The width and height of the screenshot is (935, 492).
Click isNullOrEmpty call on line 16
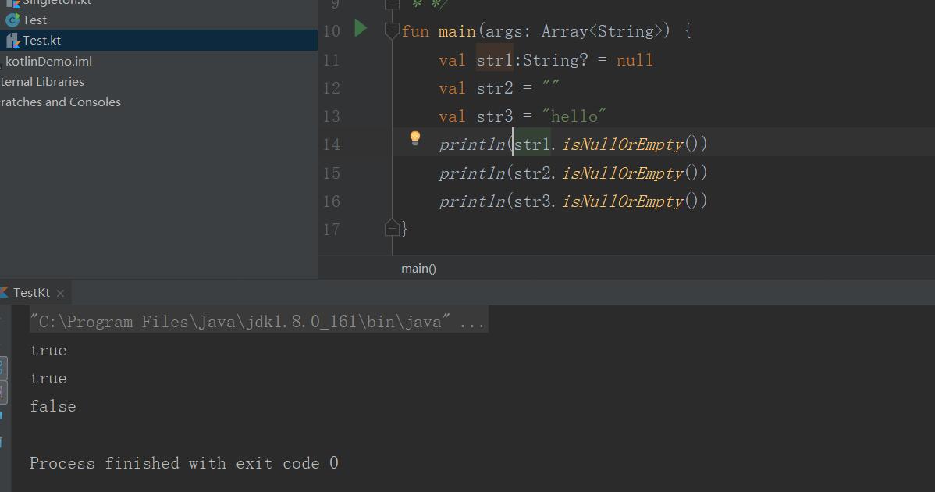coord(623,201)
